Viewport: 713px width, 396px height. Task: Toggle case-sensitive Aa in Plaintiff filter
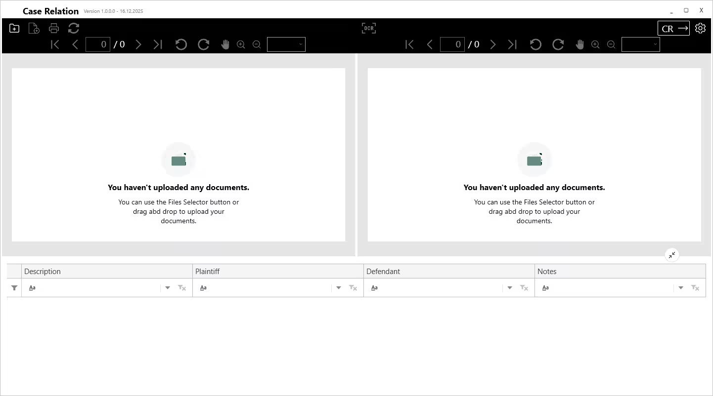(203, 288)
